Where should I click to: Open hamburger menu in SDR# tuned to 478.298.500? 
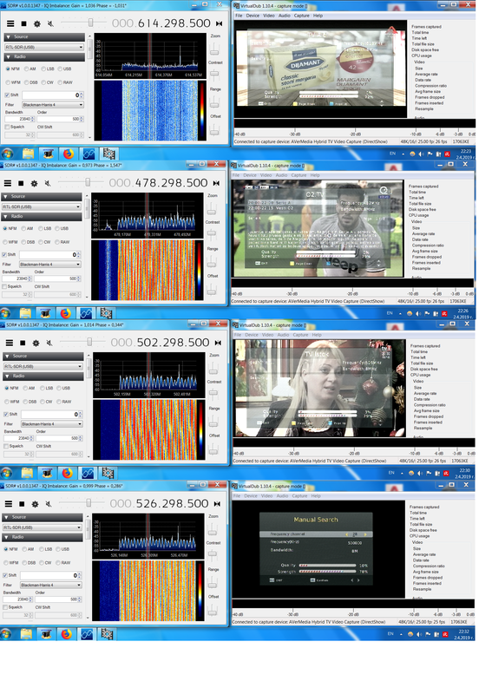tap(8, 183)
